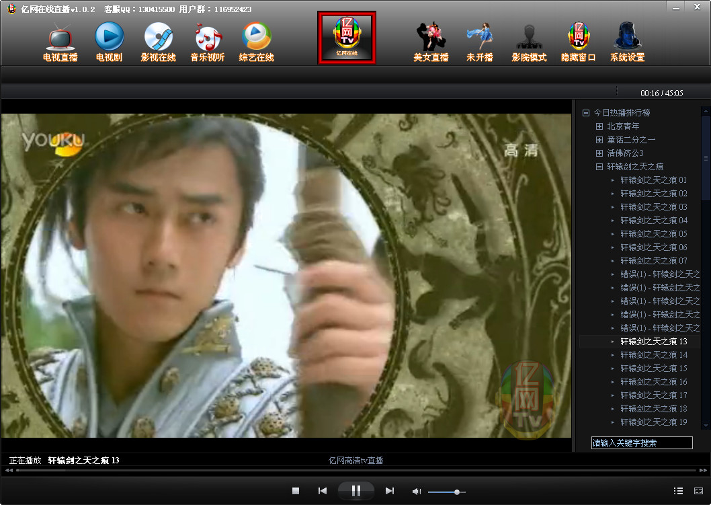Close the 亿网在线直播 window
This screenshot has height=505, width=711.
pos(698,7)
